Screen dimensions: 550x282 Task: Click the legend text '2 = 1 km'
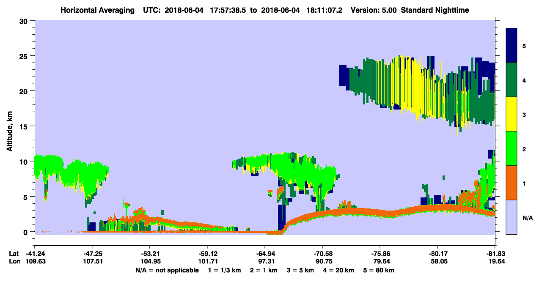[264, 270]
